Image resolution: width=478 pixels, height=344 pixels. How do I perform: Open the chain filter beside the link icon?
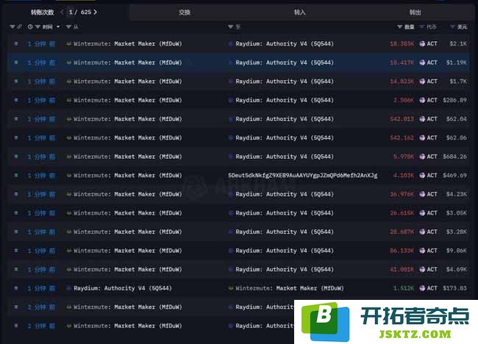pos(13,26)
